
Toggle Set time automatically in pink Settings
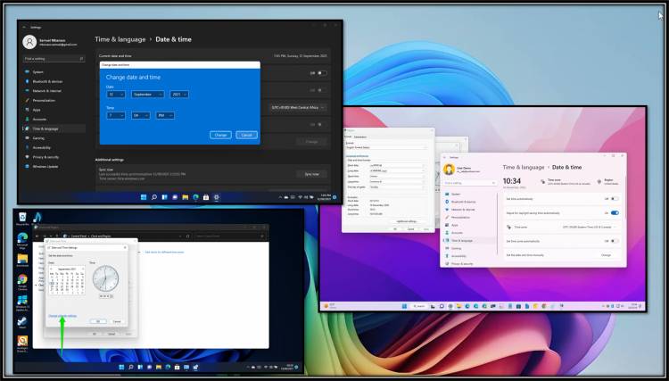[615, 199]
